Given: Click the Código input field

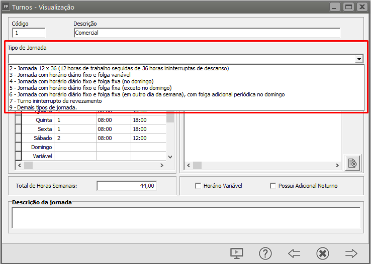Looking at the screenshot, I should 28,33.
